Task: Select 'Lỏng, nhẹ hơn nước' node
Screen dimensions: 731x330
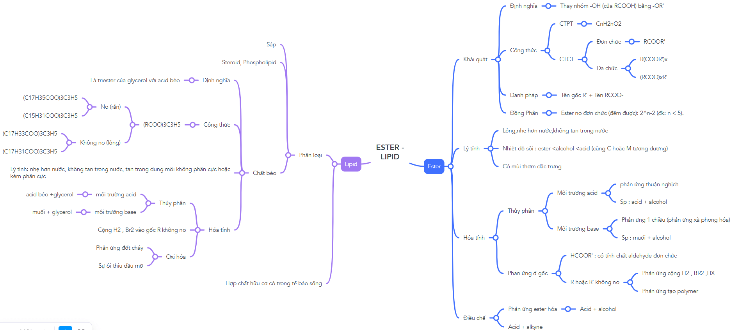Action: click(555, 131)
